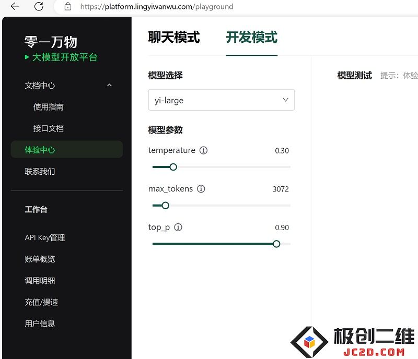Open API Key管理 page
This screenshot has width=418, height=359.
click(45, 237)
